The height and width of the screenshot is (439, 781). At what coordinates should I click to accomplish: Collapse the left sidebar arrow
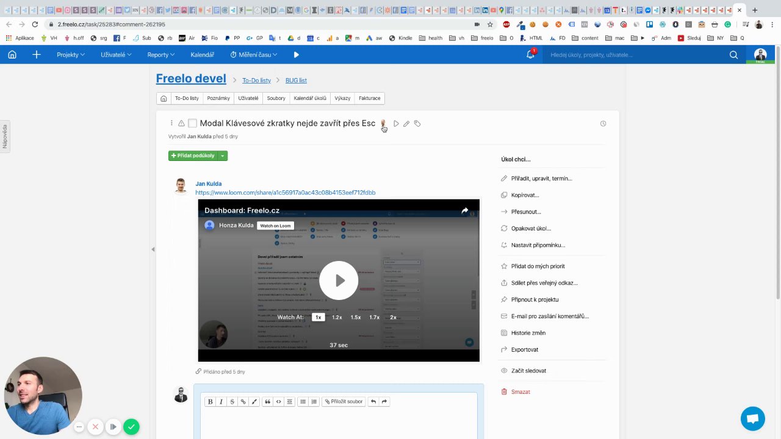click(x=153, y=249)
